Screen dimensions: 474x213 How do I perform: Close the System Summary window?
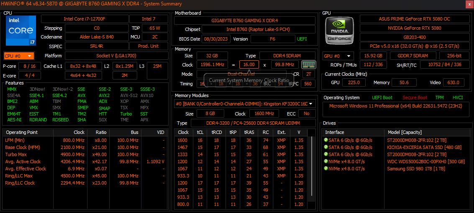pyautogui.click(x=469, y=4)
